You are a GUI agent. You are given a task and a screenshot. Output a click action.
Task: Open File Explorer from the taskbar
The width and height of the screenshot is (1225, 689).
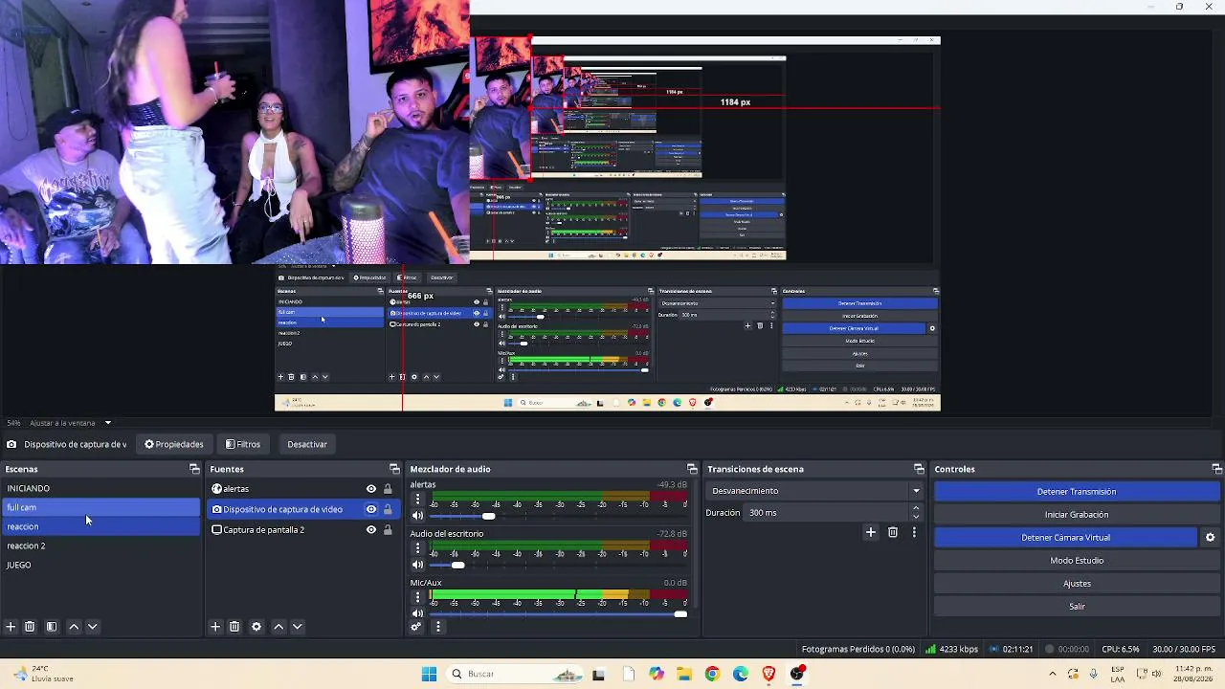tap(684, 674)
